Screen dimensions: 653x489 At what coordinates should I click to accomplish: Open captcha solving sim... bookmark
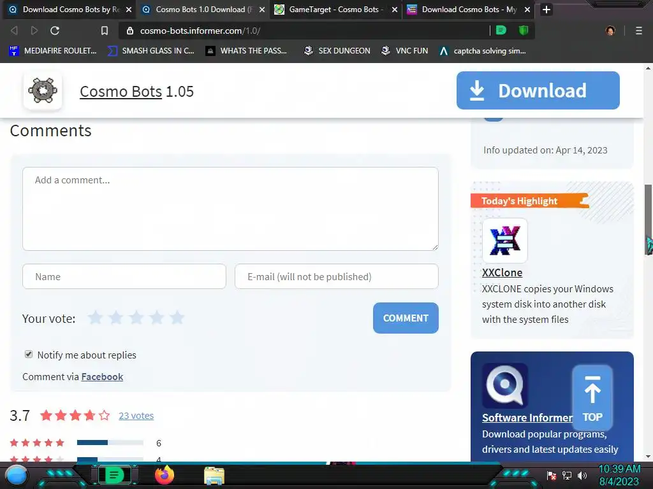coord(483,51)
